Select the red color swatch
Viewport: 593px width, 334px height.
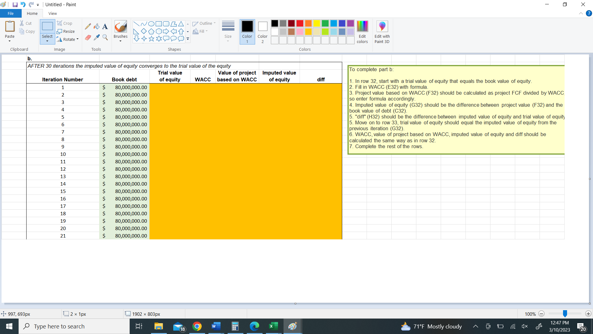300,23
